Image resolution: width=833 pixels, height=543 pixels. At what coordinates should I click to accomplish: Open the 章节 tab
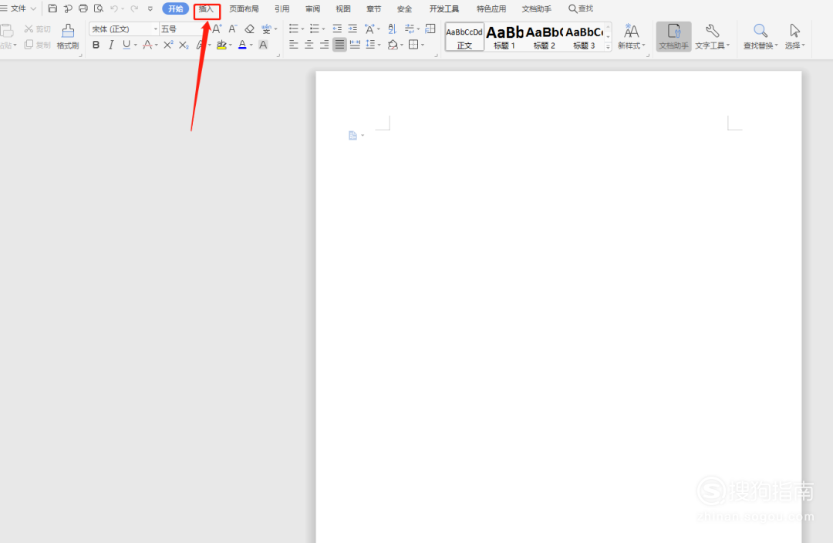point(373,9)
